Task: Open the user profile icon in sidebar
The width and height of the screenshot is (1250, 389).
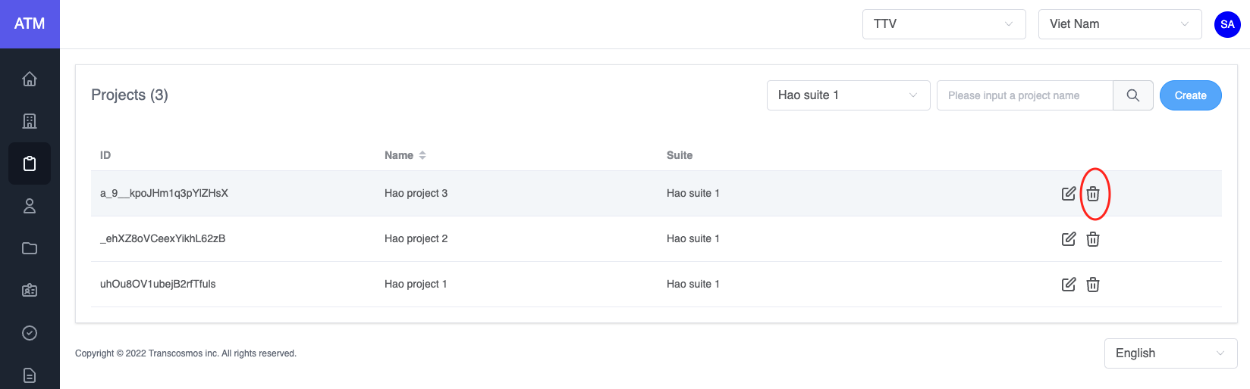Action: pyautogui.click(x=30, y=206)
